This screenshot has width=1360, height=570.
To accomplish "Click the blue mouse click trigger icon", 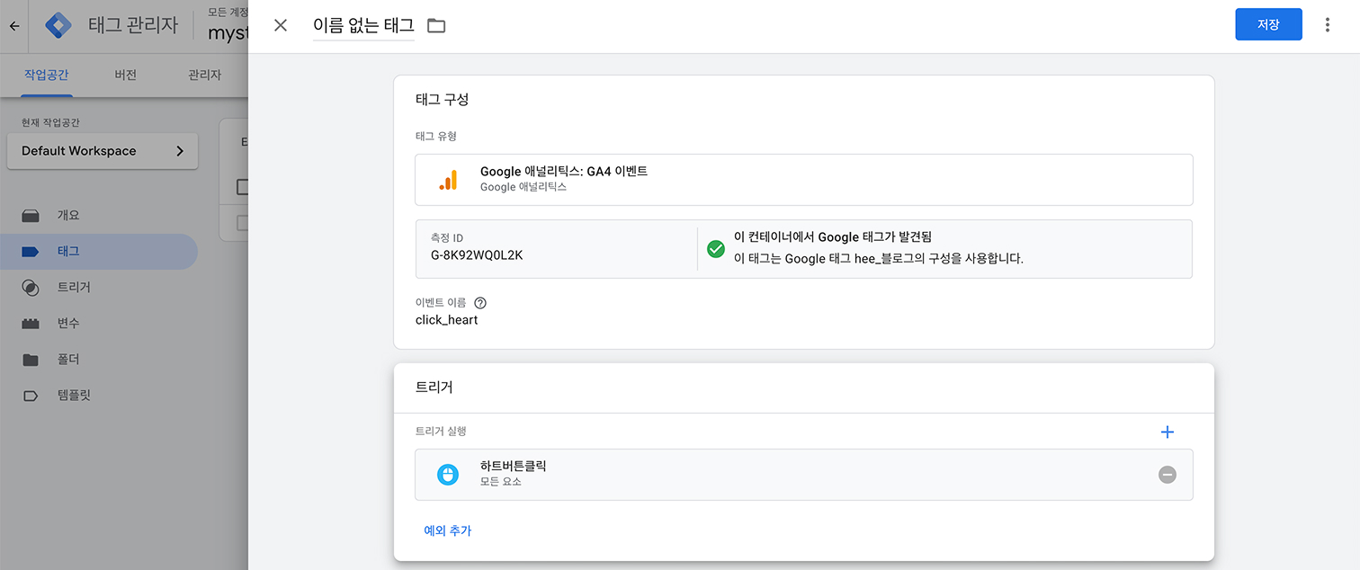I will pyautogui.click(x=448, y=474).
